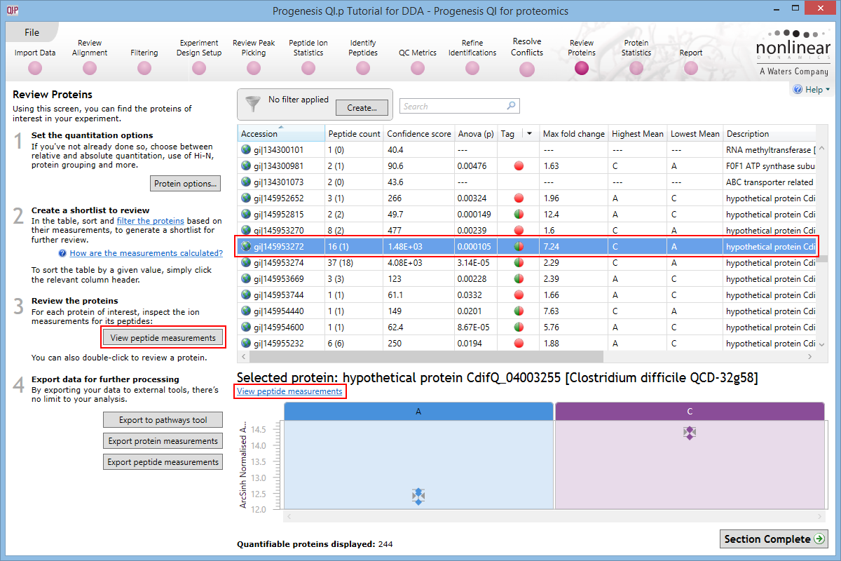Click the Peptide Ion Statistics step circle

pos(308,68)
